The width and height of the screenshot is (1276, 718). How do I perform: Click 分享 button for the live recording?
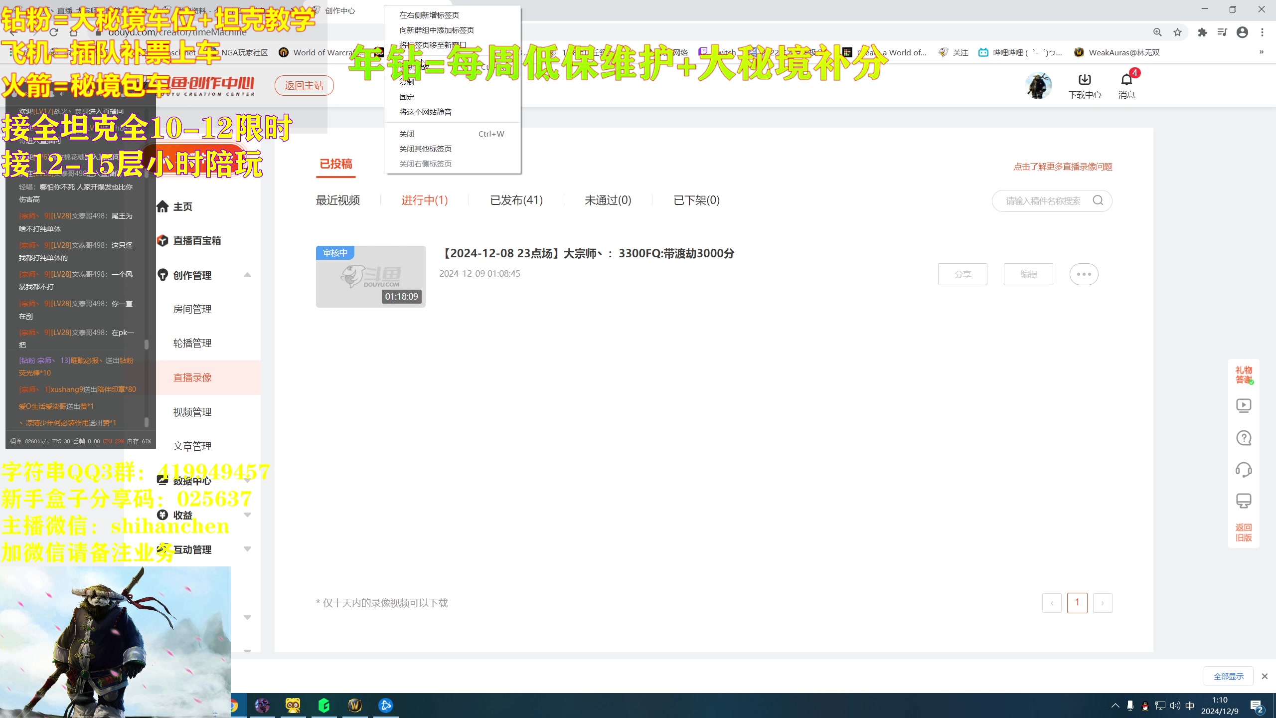pos(962,274)
